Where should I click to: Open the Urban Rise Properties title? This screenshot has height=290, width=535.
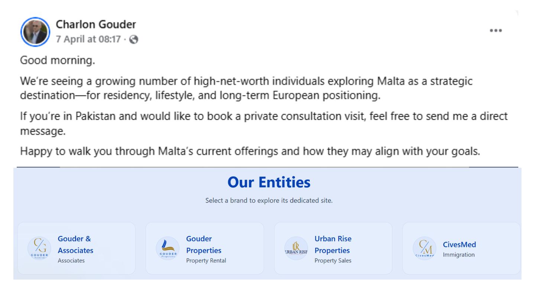[333, 244]
